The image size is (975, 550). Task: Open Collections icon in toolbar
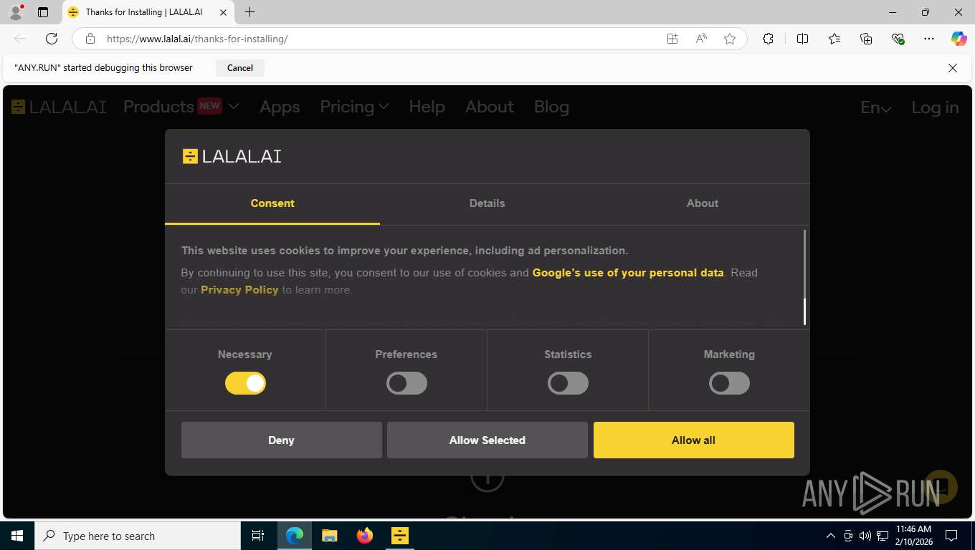click(866, 39)
